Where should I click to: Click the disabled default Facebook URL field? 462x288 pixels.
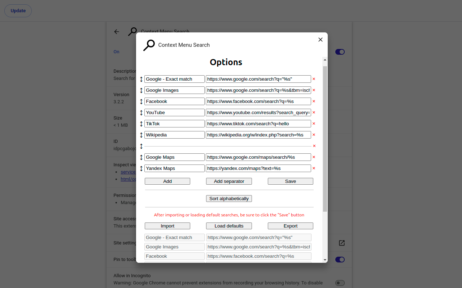pyautogui.click(x=258, y=256)
